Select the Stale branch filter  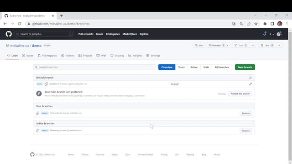[x=206, y=67]
